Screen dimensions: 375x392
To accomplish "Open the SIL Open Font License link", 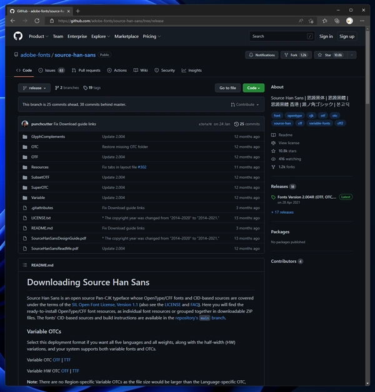I will [105, 304].
